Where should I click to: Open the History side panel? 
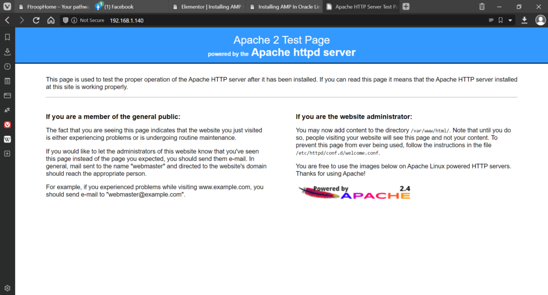pyautogui.click(x=7, y=66)
